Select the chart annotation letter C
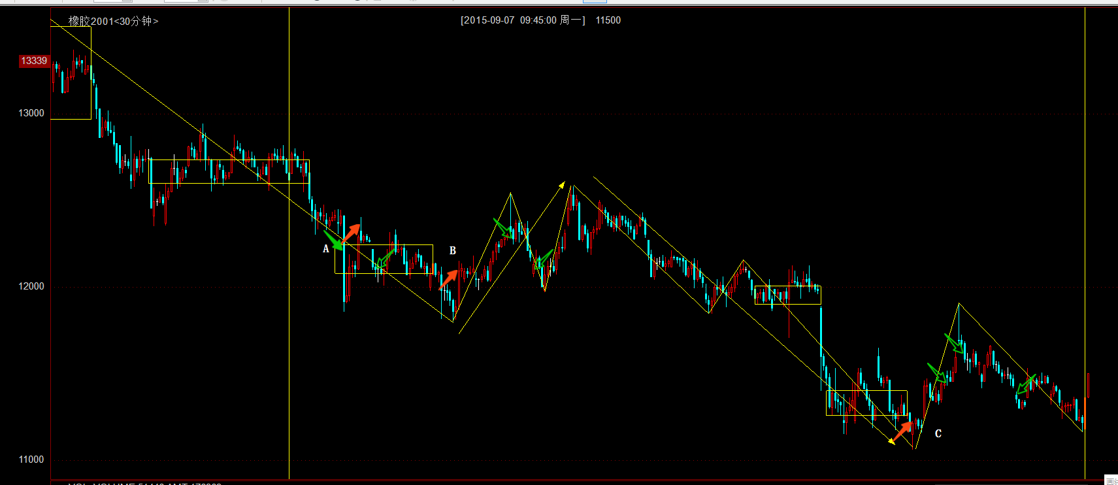Screen dimensions: 1118x485 coord(938,433)
